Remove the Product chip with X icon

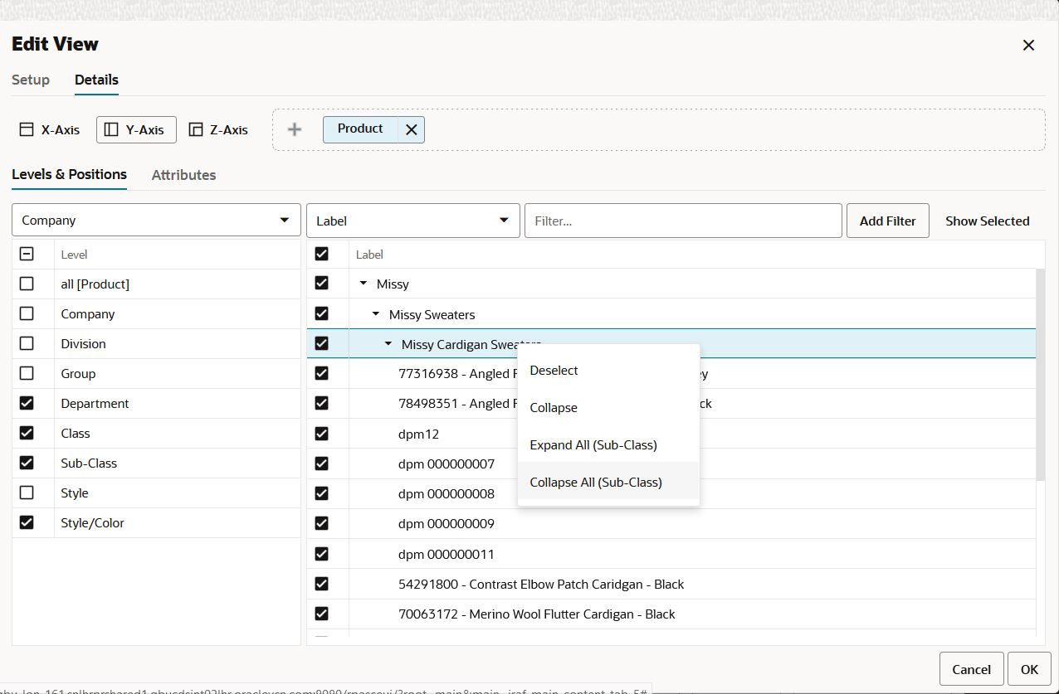click(411, 129)
